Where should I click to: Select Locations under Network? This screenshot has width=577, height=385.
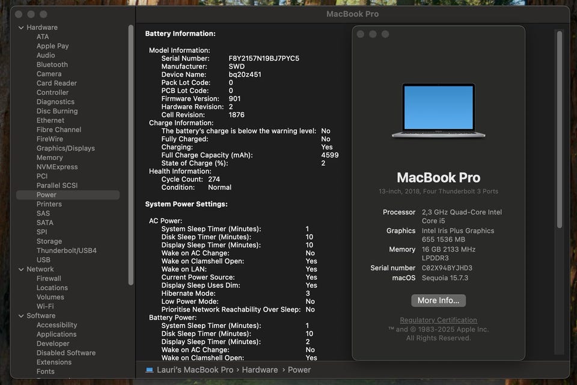point(52,288)
